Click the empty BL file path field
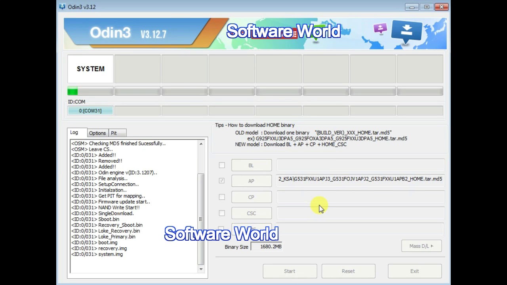Image resolution: width=507 pixels, height=285 pixels. click(x=360, y=164)
